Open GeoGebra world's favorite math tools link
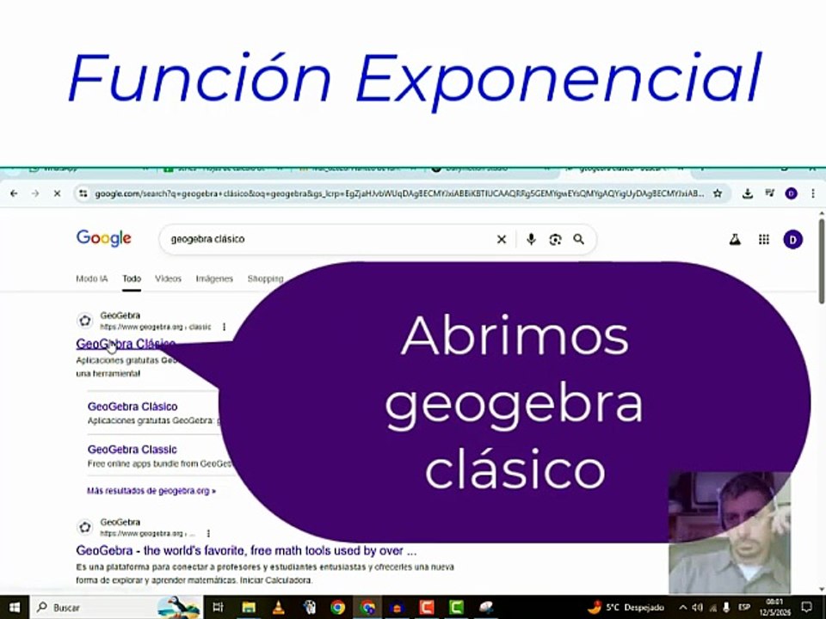Screen dimensions: 826x619 pyautogui.click(x=247, y=550)
